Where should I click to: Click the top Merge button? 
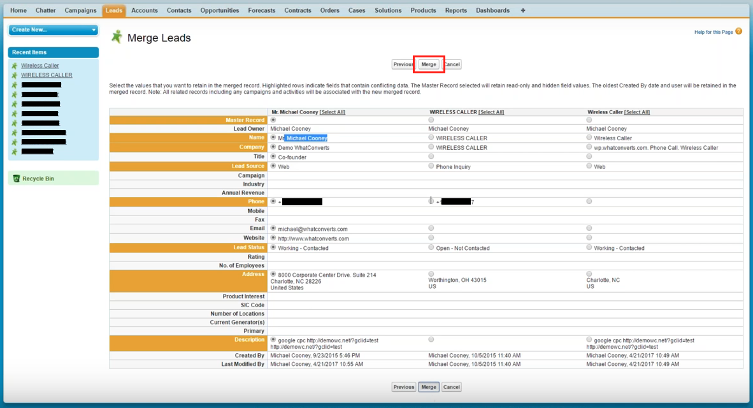pos(429,64)
